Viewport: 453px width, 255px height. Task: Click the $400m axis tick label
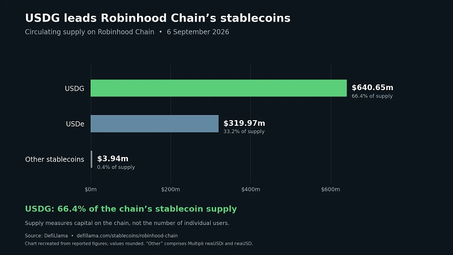250,189
